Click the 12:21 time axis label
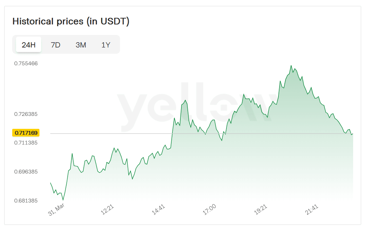Viewport: 365px width, 228px height. 107,210
